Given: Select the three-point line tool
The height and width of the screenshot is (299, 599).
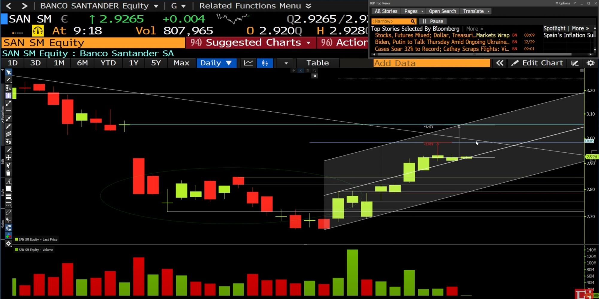Looking at the screenshot, I should coord(8,126).
